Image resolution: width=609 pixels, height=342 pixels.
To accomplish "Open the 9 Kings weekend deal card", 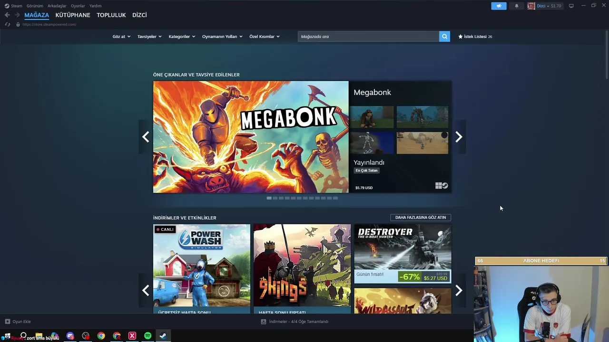I will (x=302, y=269).
